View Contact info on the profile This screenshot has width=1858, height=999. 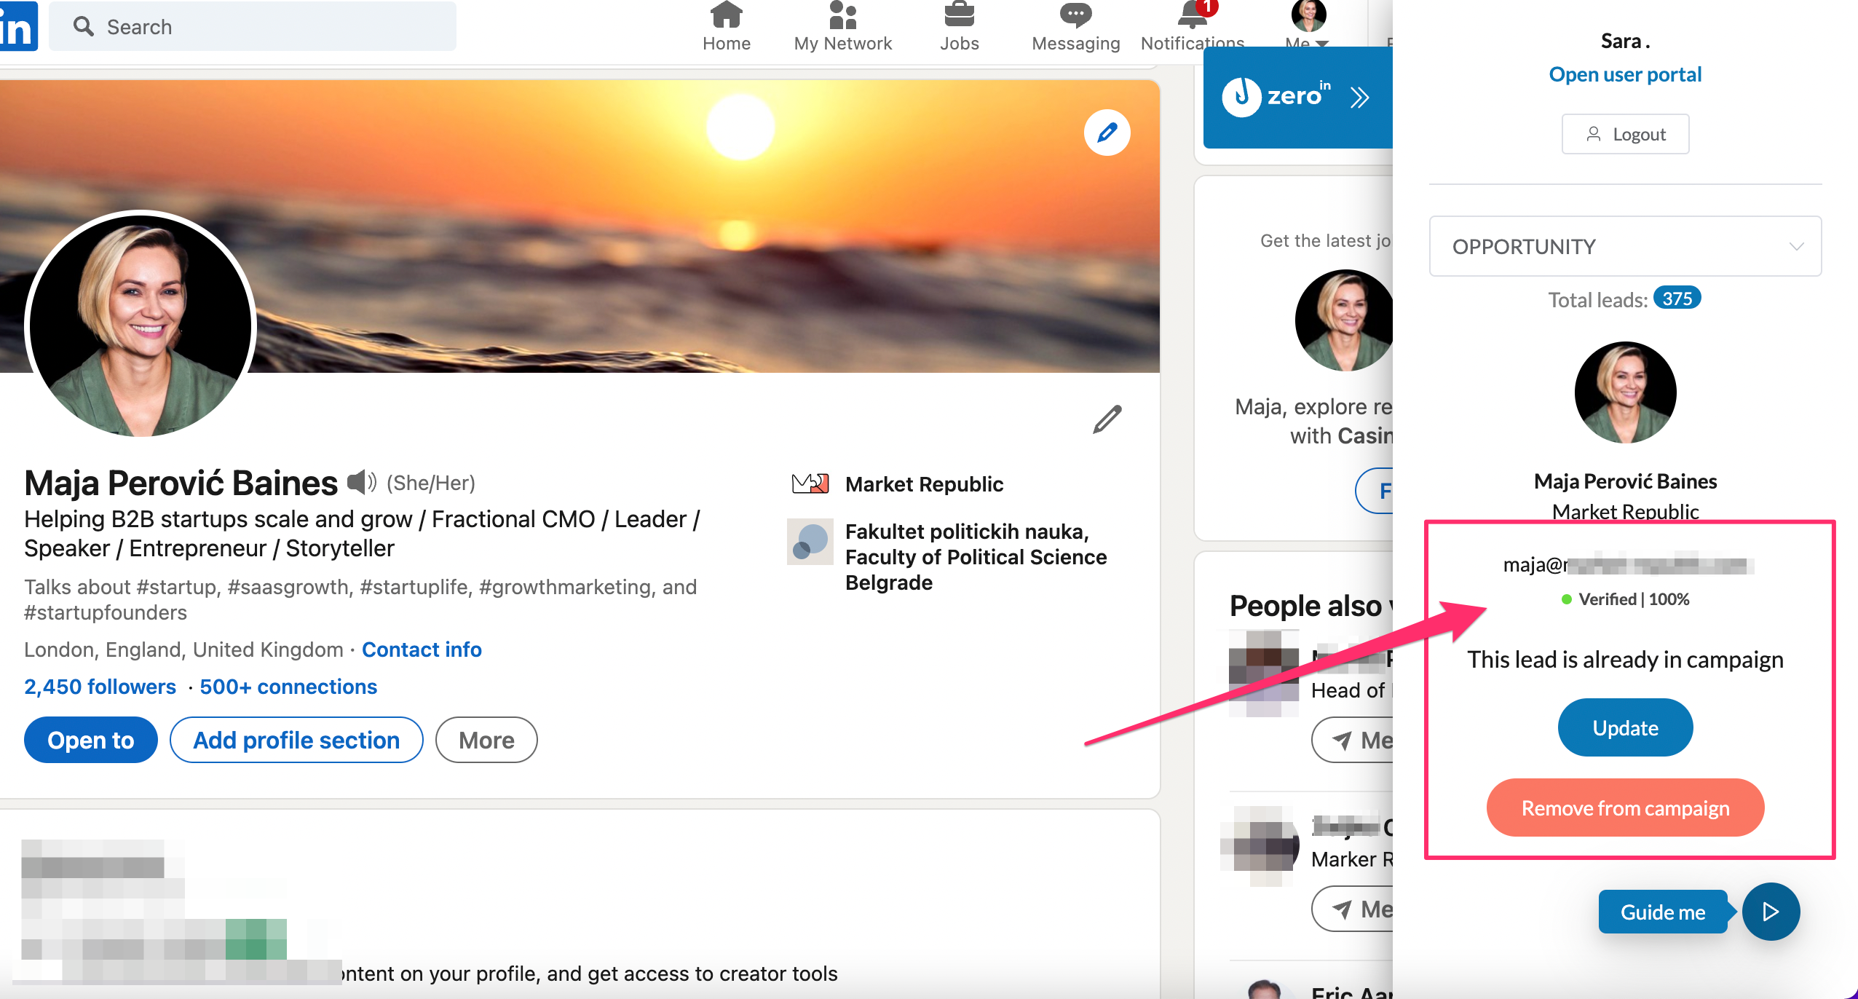(422, 649)
